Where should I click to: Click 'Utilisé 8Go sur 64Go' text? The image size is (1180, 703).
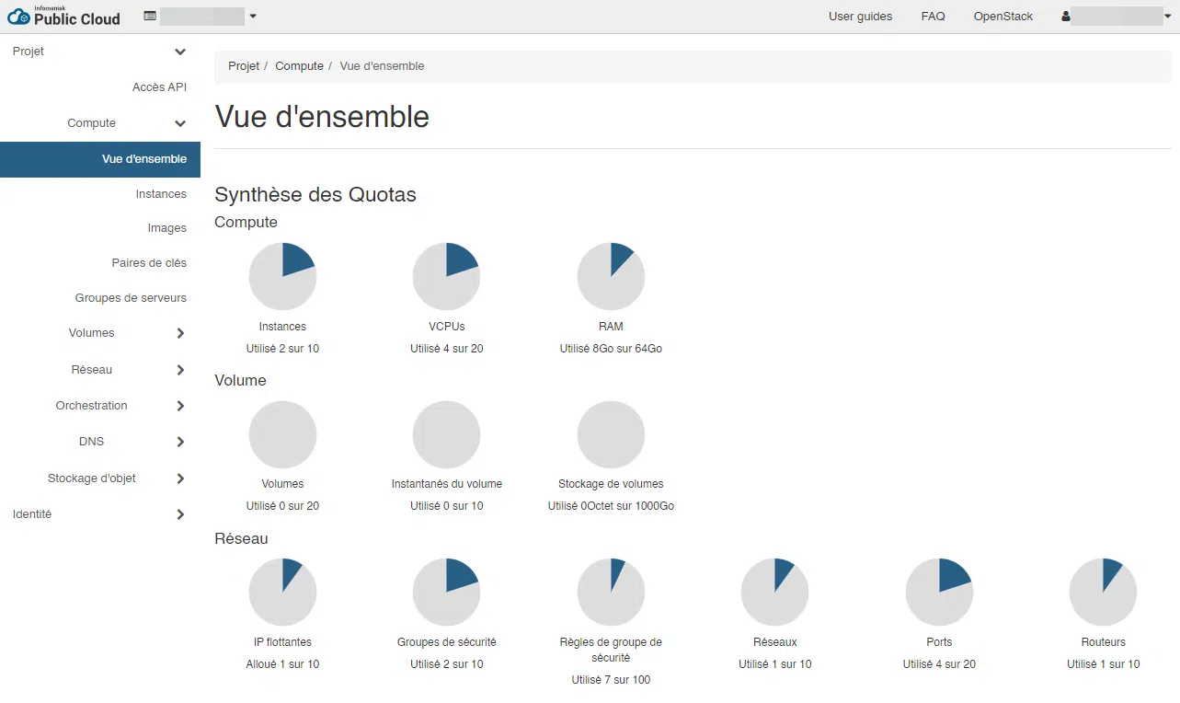click(x=611, y=349)
